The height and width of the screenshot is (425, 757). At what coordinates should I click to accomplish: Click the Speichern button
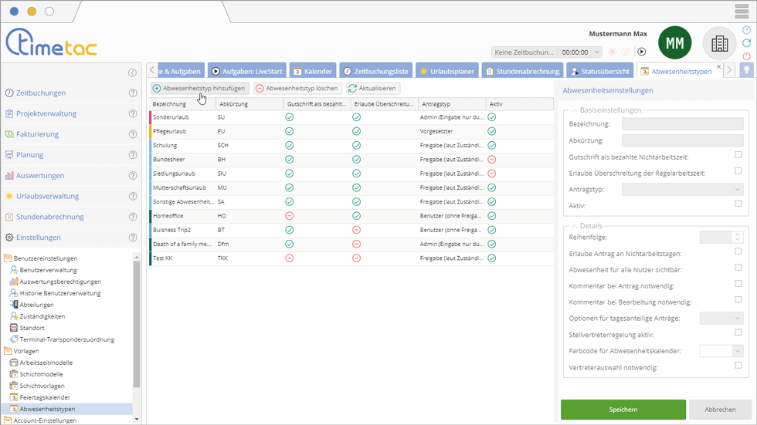click(x=623, y=410)
